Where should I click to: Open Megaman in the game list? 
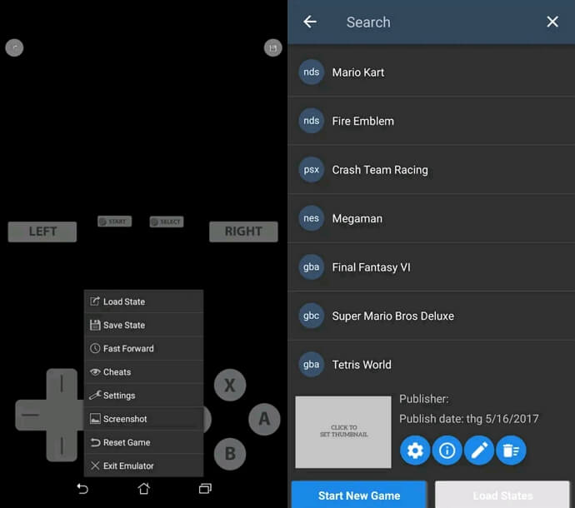(432, 218)
